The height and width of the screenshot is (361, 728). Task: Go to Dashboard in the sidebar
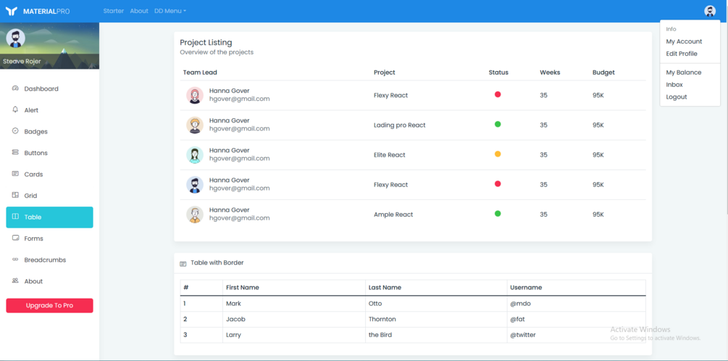coord(49,88)
